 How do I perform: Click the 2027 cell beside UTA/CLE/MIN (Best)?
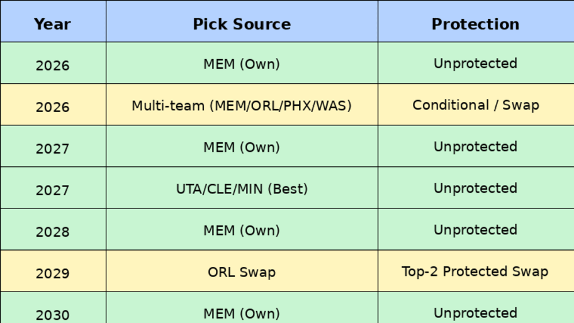[53, 189]
